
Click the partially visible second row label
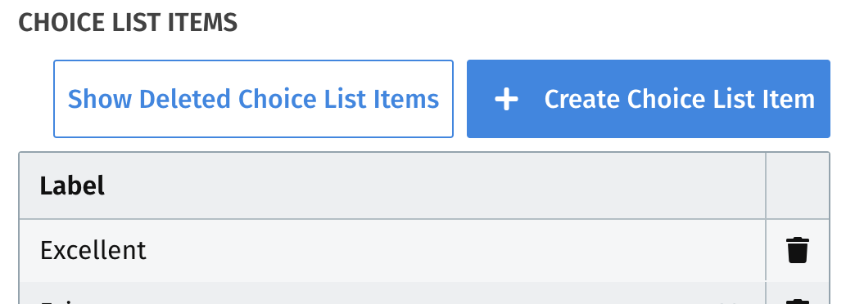60,301
